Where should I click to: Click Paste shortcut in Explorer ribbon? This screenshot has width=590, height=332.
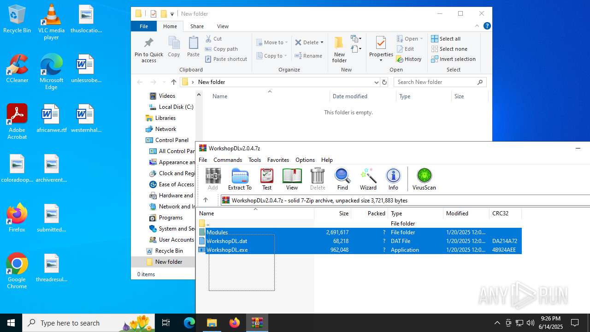pos(226,59)
